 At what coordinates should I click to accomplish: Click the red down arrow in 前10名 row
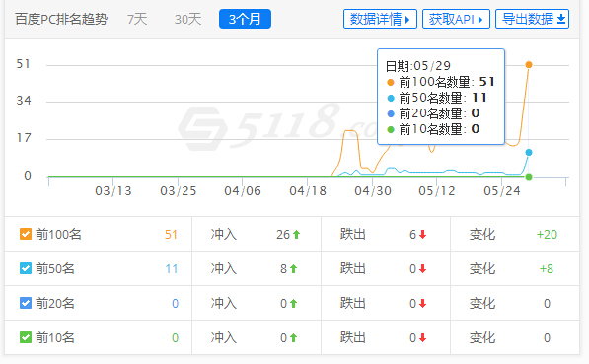pyautogui.click(x=423, y=338)
